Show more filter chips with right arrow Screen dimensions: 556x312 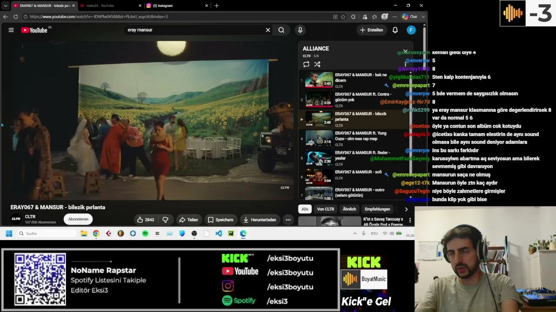click(x=406, y=209)
